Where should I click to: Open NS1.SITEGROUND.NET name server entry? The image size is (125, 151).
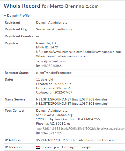54,99
